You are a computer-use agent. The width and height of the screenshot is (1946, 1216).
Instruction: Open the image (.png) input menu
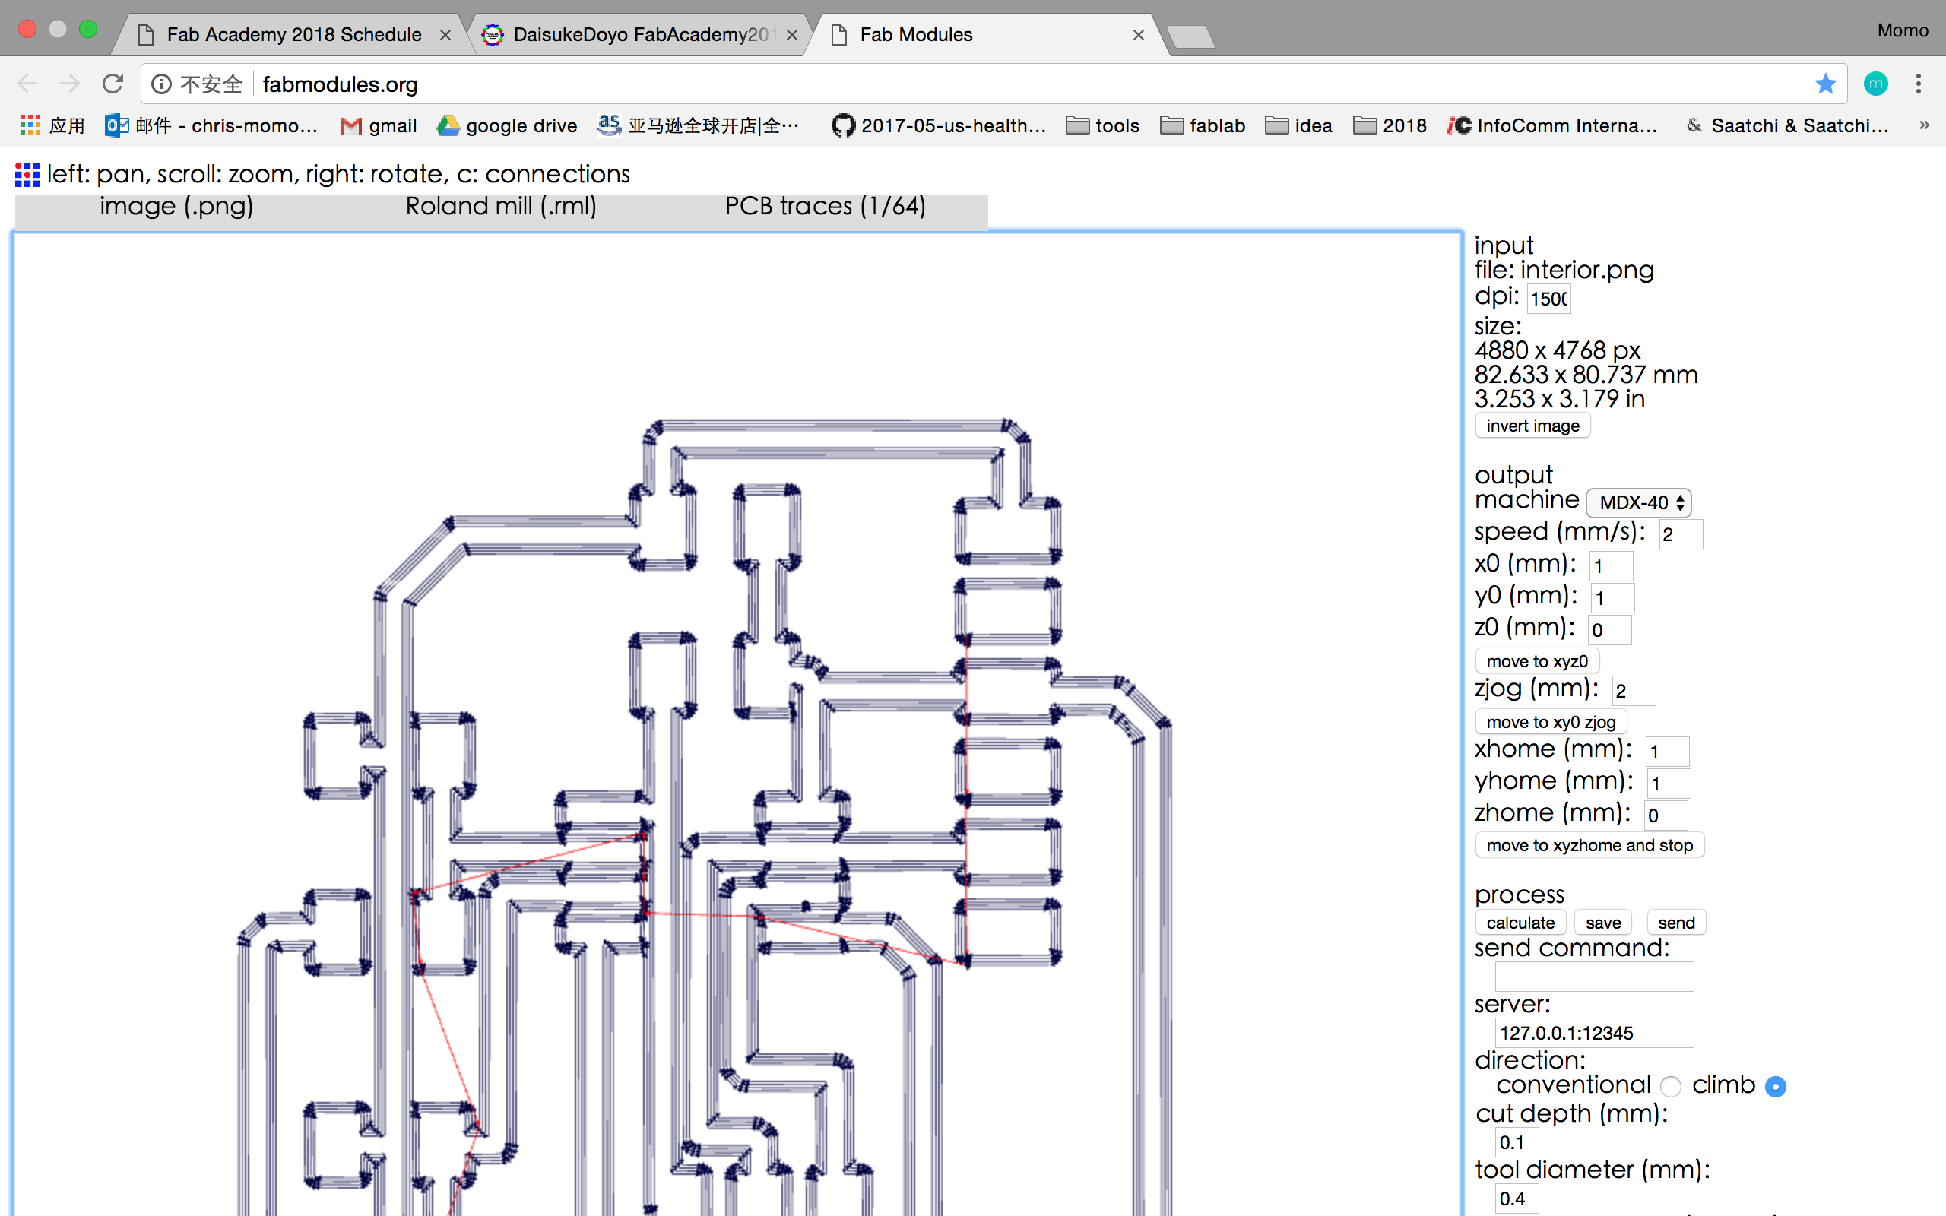click(x=176, y=207)
